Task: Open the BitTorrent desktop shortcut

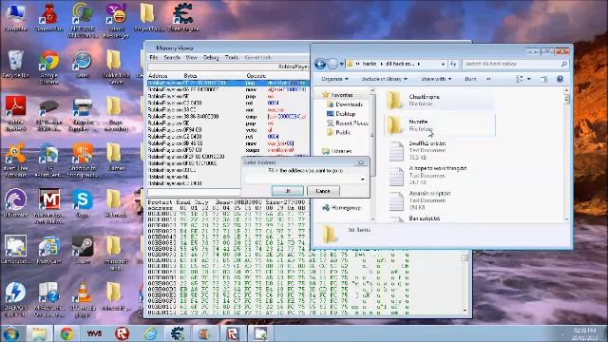Action: pos(15,203)
